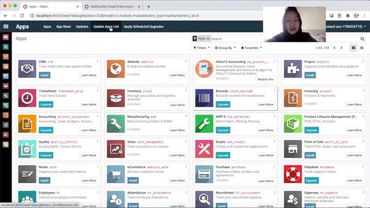Open the Favorites dropdown

[x=251, y=48]
